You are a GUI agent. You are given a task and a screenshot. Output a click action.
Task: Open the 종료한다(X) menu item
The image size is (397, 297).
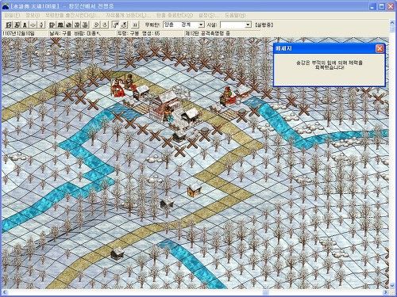pos(175,15)
